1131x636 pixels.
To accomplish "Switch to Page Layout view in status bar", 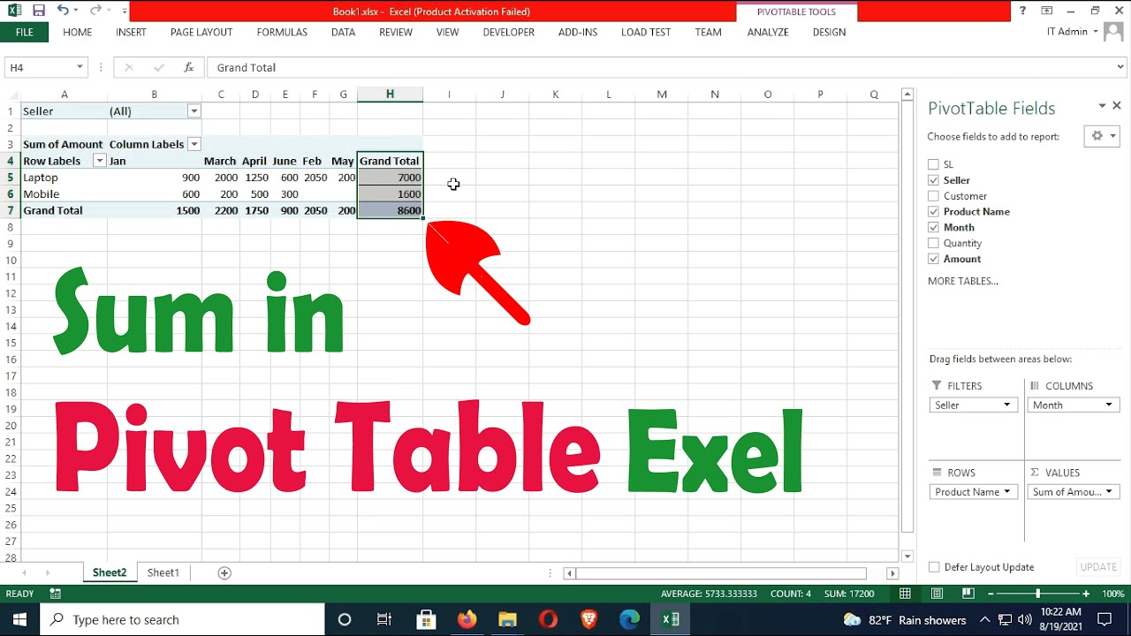I will (937, 594).
